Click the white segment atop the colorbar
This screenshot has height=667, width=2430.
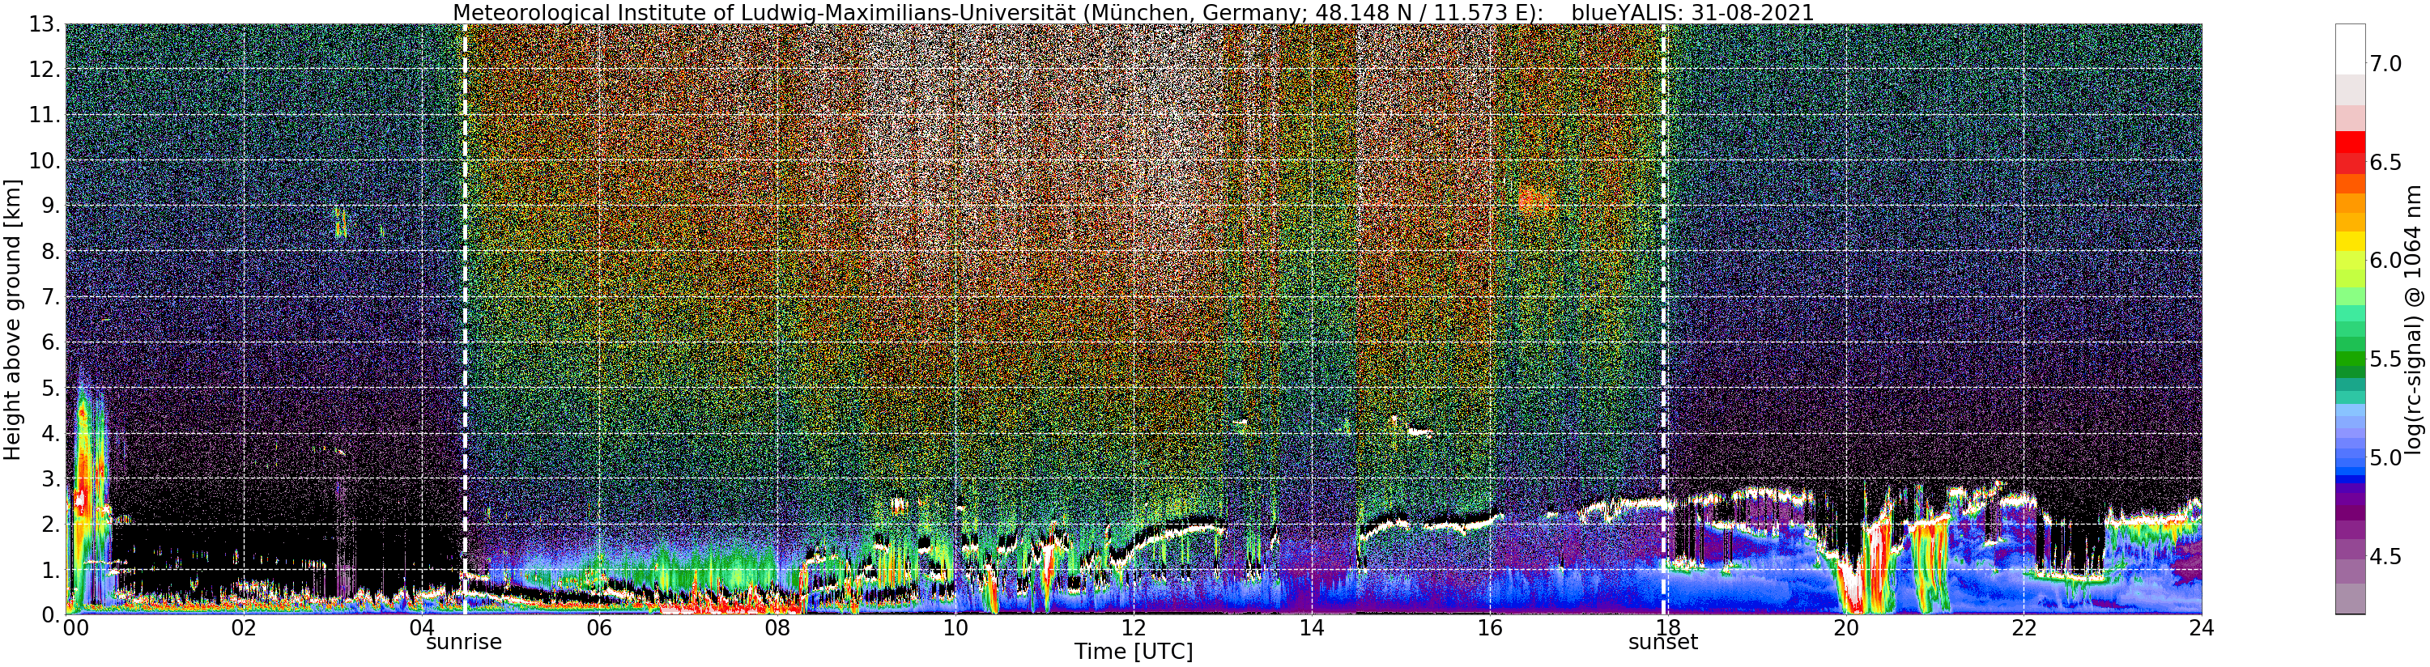[2350, 49]
